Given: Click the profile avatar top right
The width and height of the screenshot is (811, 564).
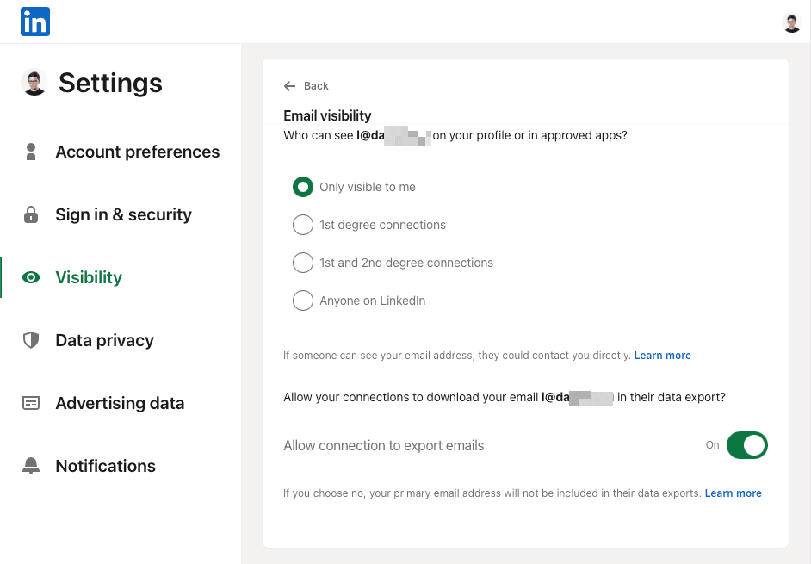Looking at the screenshot, I should click(x=791, y=22).
